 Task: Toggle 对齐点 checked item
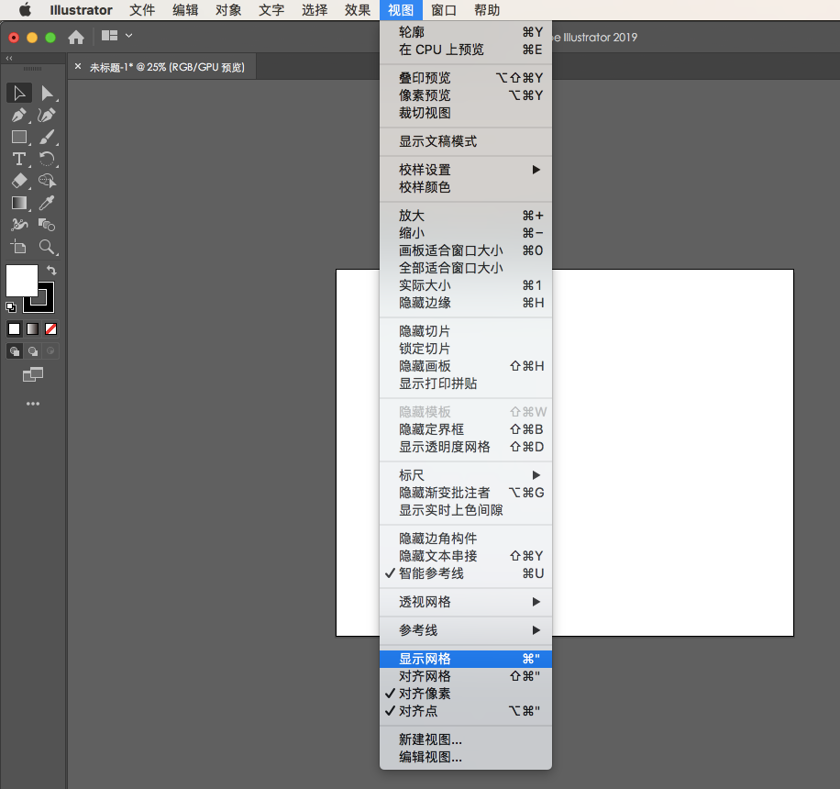[x=466, y=711]
